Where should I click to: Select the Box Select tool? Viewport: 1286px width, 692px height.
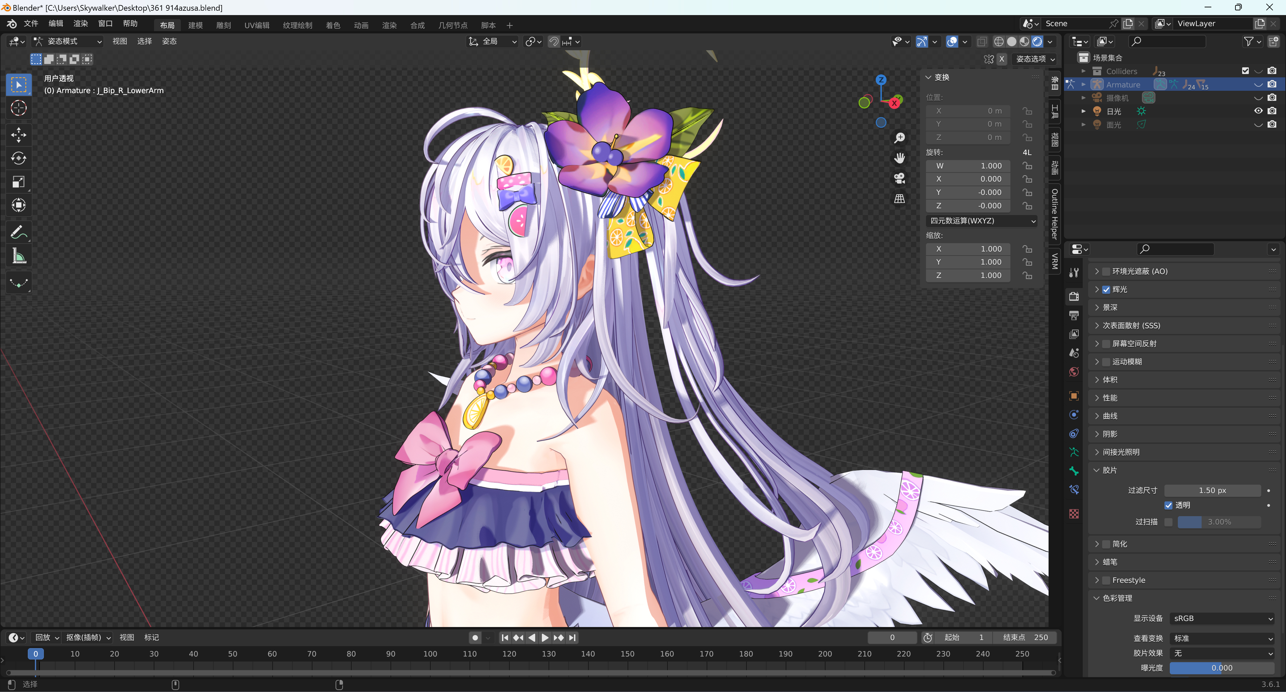click(18, 85)
